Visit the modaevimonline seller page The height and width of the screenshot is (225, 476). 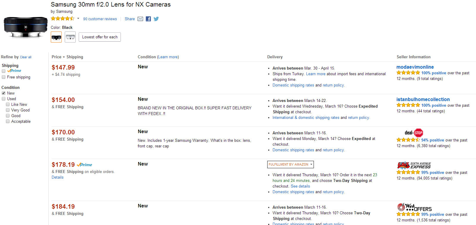415,67
